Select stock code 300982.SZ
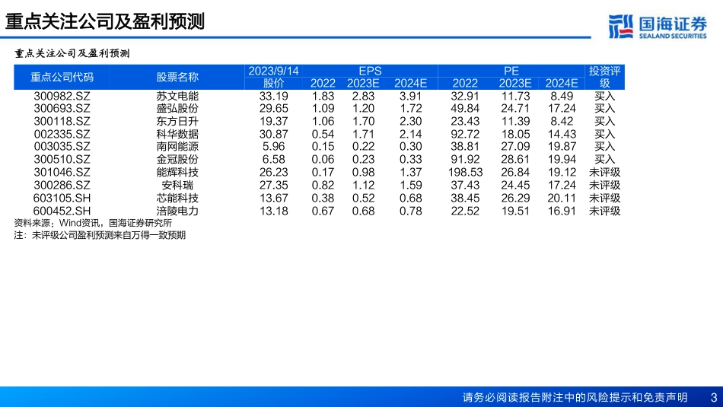The width and height of the screenshot is (723, 407). 62,97
